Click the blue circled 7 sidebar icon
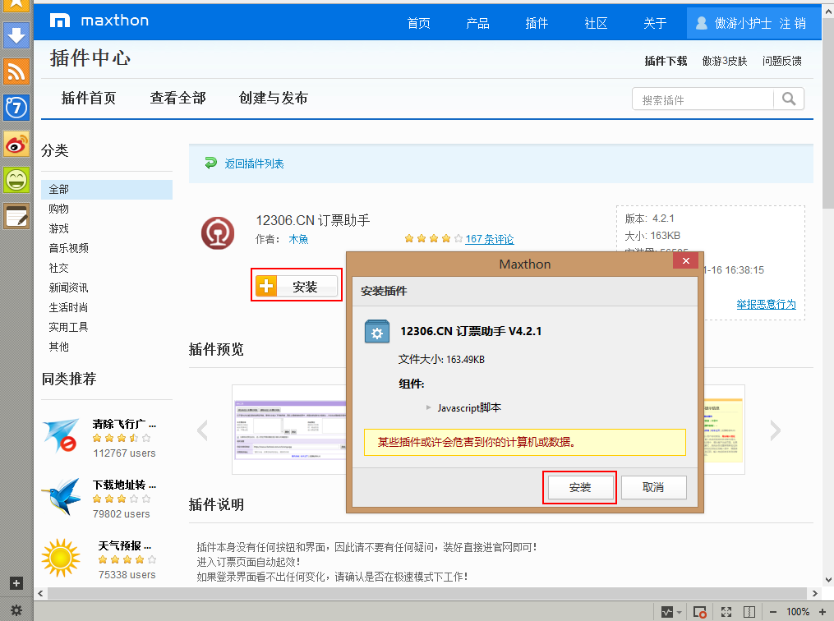This screenshot has height=621, width=834. (16, 108)
